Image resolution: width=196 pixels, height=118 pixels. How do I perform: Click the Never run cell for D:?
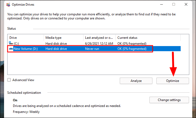coord(92,49)
